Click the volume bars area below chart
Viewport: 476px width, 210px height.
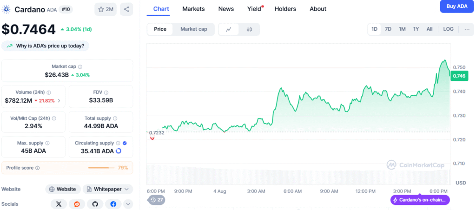pyautogui.click(x=298, y=175)
